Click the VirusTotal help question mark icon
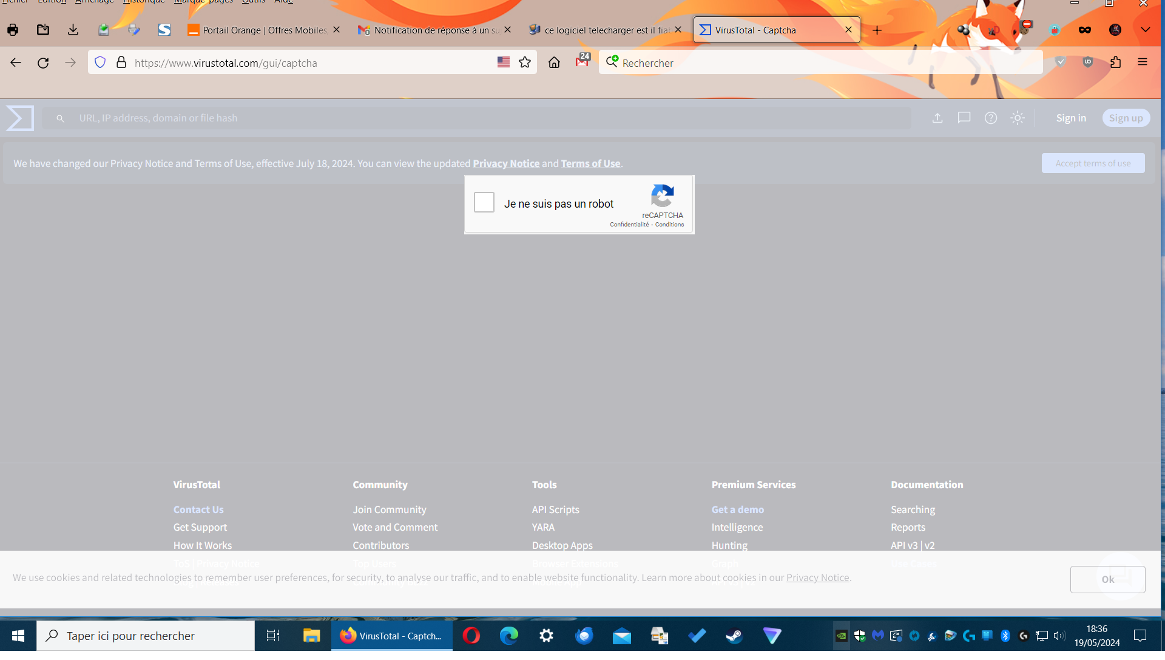Screen dimensions: 1165x660 [x=991, y=118]
